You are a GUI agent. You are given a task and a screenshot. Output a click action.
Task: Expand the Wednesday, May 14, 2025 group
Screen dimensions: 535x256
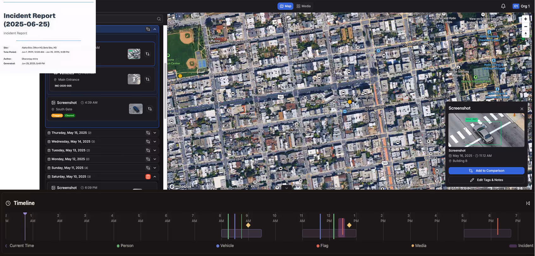point(155,142)
